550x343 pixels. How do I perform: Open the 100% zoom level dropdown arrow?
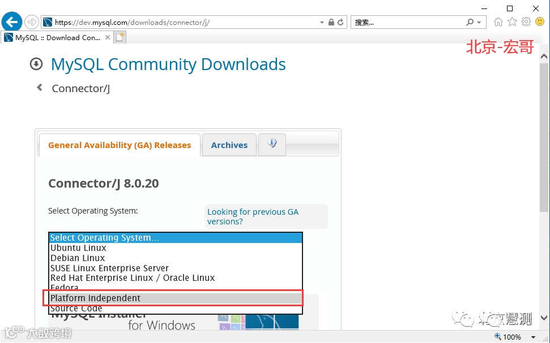click(x=533, y=337)
